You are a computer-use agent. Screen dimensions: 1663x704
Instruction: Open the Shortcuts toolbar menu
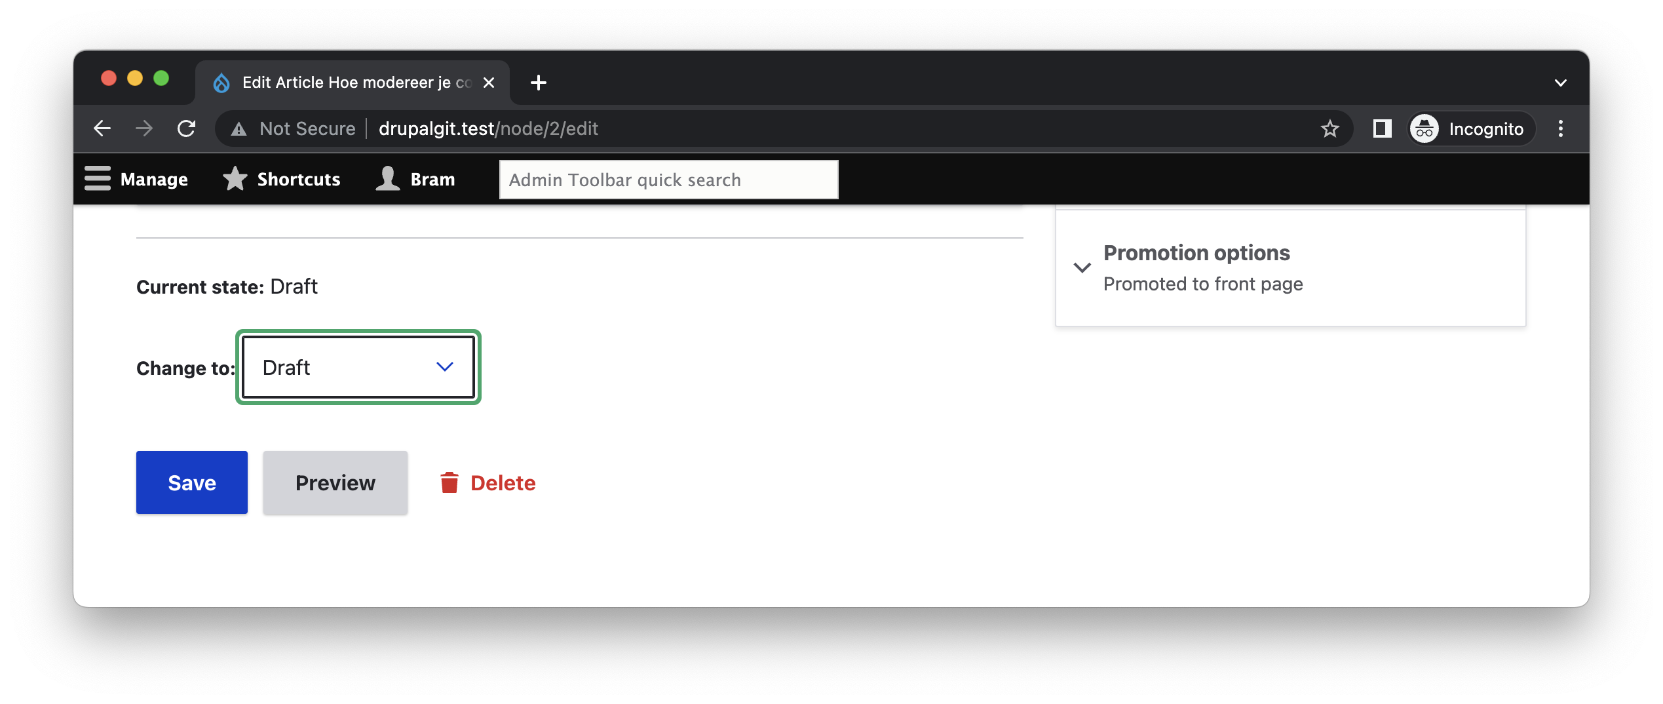(x=282, y=179)
